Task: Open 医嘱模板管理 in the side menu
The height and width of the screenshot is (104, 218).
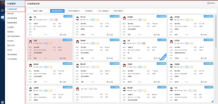Action: click(12, 23)
